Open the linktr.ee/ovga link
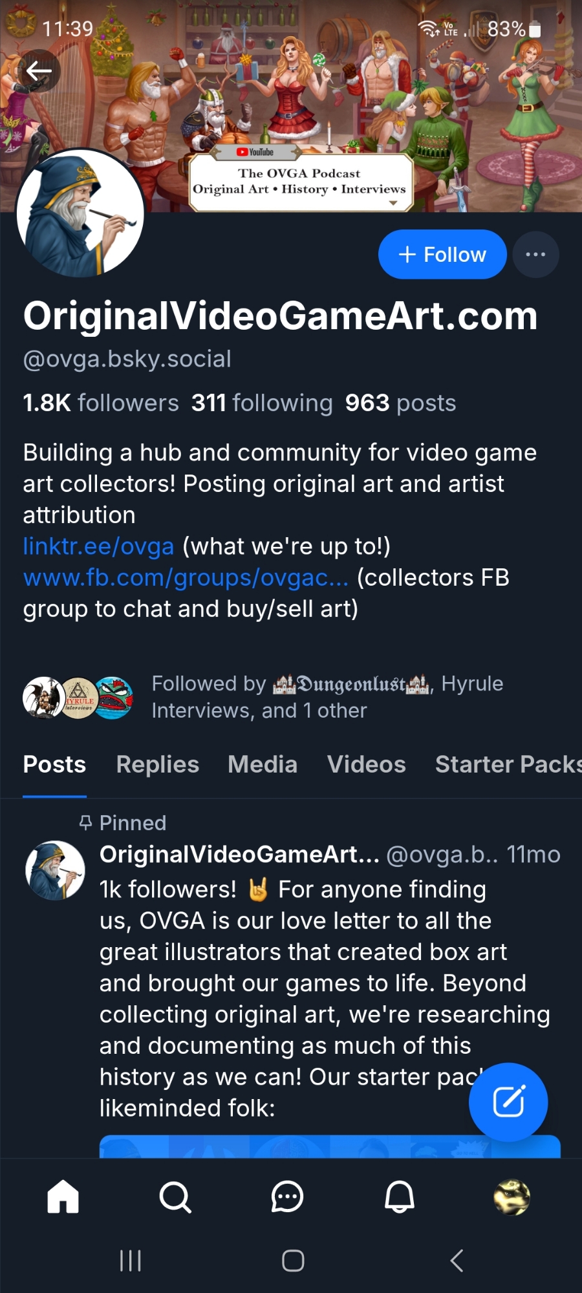The image size is (582, 1293). (x=98, y=546)
